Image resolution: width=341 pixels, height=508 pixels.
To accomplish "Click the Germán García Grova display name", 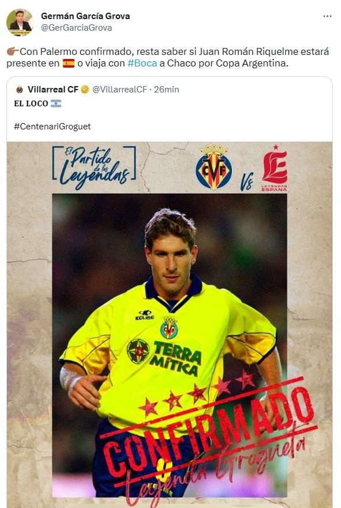I will point(85,16).
